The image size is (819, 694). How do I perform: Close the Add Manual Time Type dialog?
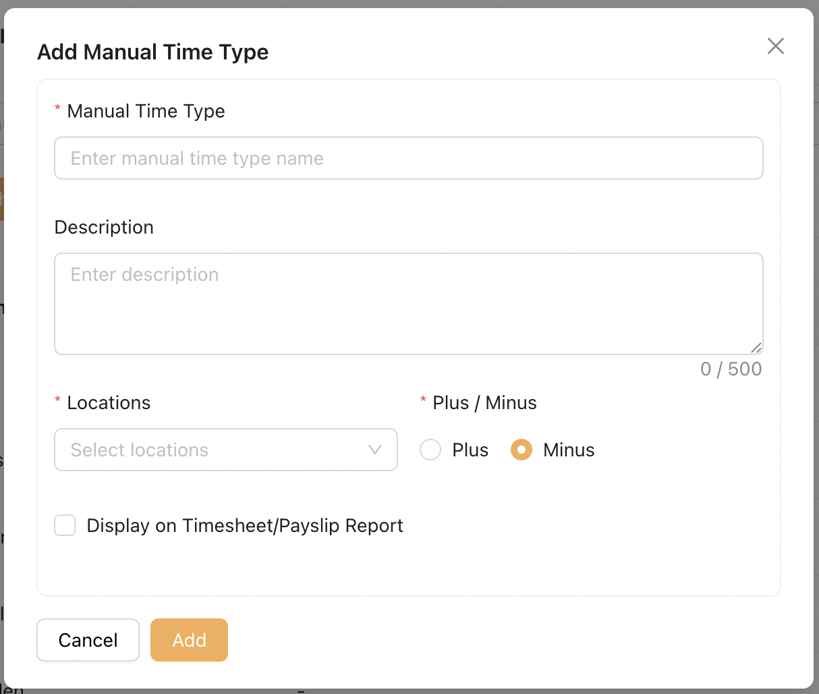[775, 46]
